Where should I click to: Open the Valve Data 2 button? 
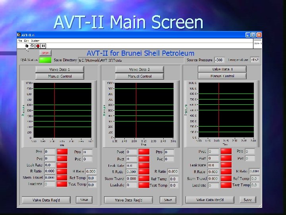(x=139, y=69)
